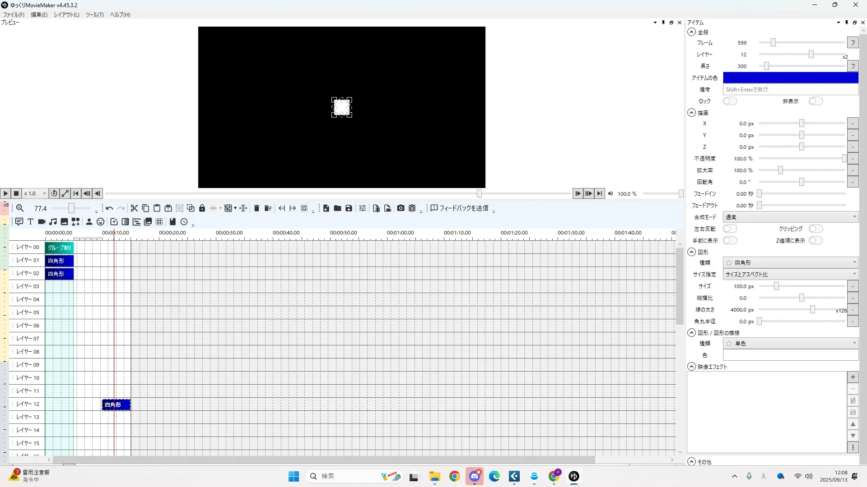Open the 合成モード dropdown

click(790, 217)
